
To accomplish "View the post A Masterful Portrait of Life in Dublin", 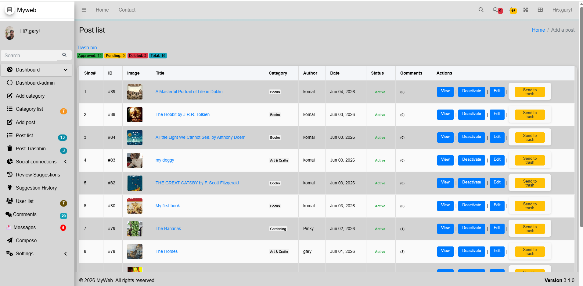I will (x=445, y=92).
